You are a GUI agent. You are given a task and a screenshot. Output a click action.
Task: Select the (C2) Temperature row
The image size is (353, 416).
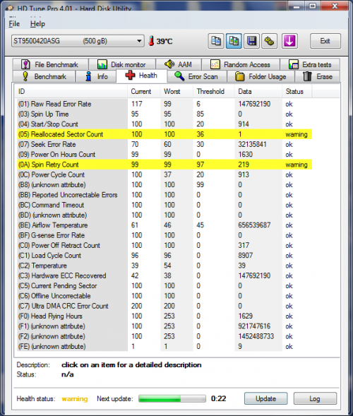point(164,266)
